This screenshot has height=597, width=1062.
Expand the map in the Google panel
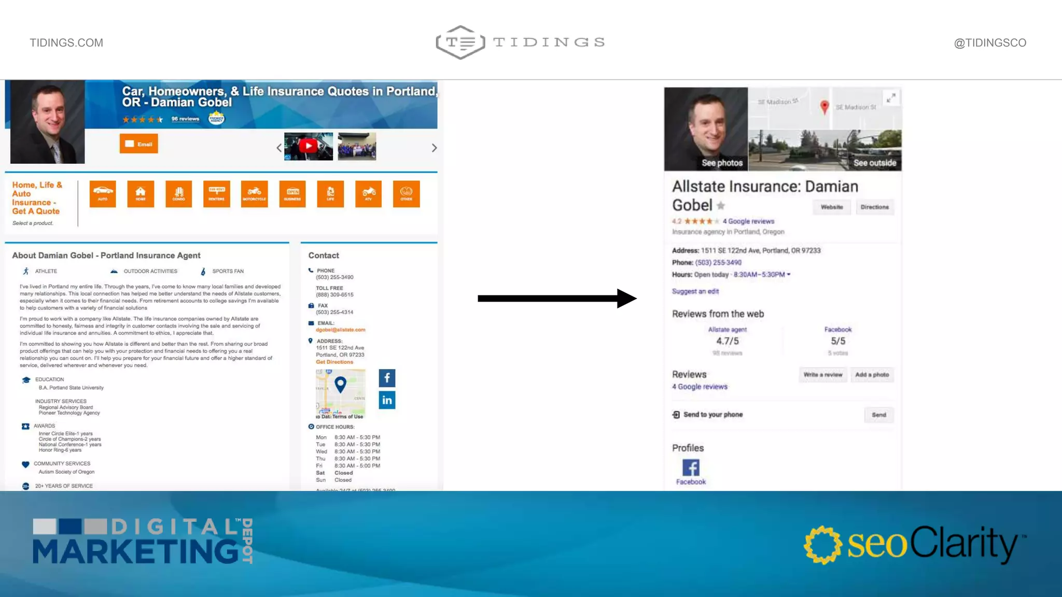click(x=891, y=97)
